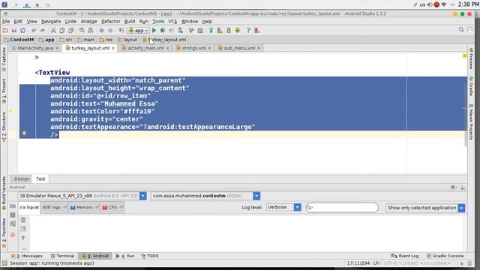The image size is (480, 270).
Task: Click the Undo arrow icon
Action: (x=34, y=30)
